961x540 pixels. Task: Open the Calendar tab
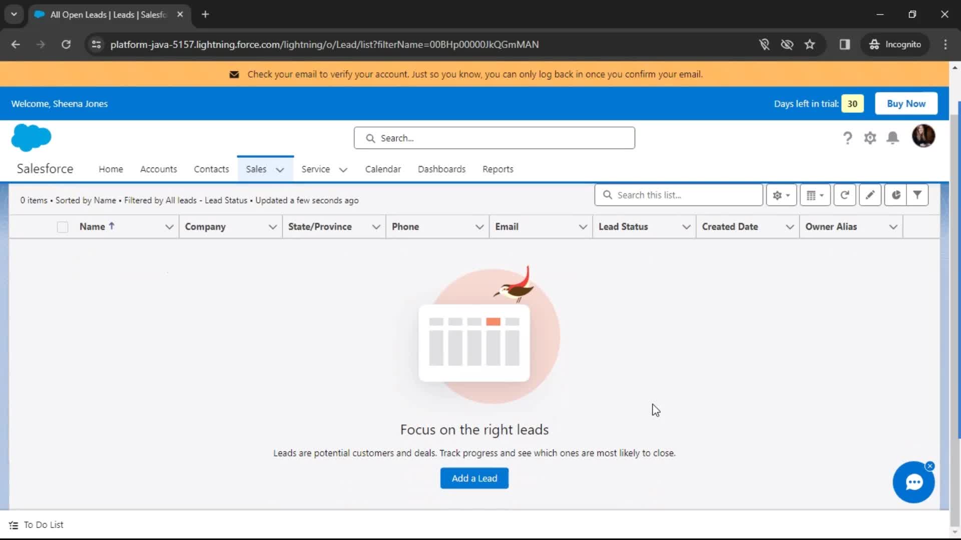pyautogui.click(x=383, y=169)
